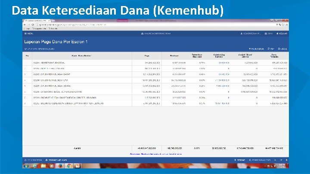
Task: Select the SEKRETARIAT JENDERAL row
Action: 155,63
